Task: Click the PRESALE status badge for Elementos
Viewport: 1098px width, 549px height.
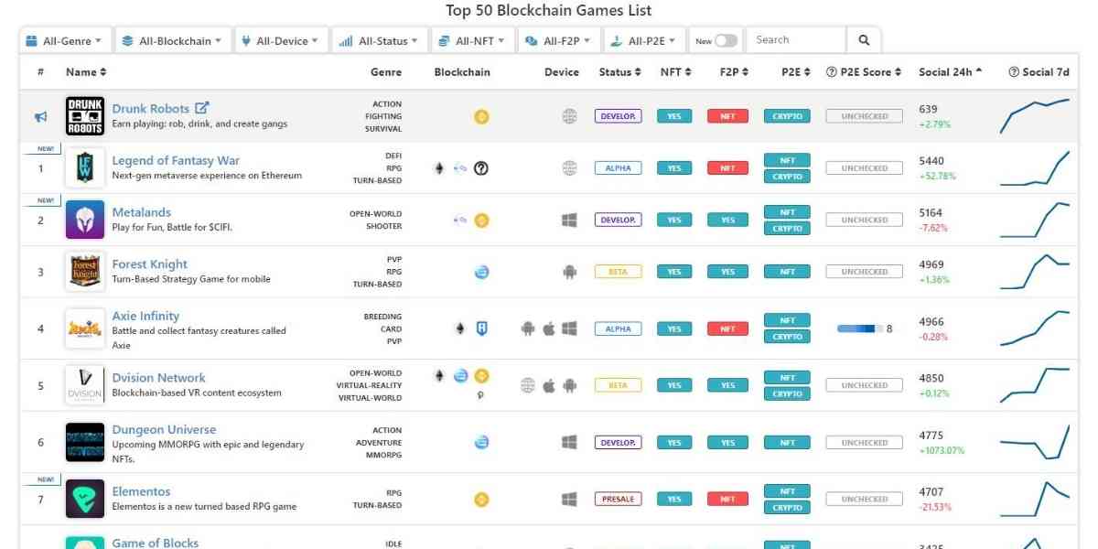Action: (618, 500)
